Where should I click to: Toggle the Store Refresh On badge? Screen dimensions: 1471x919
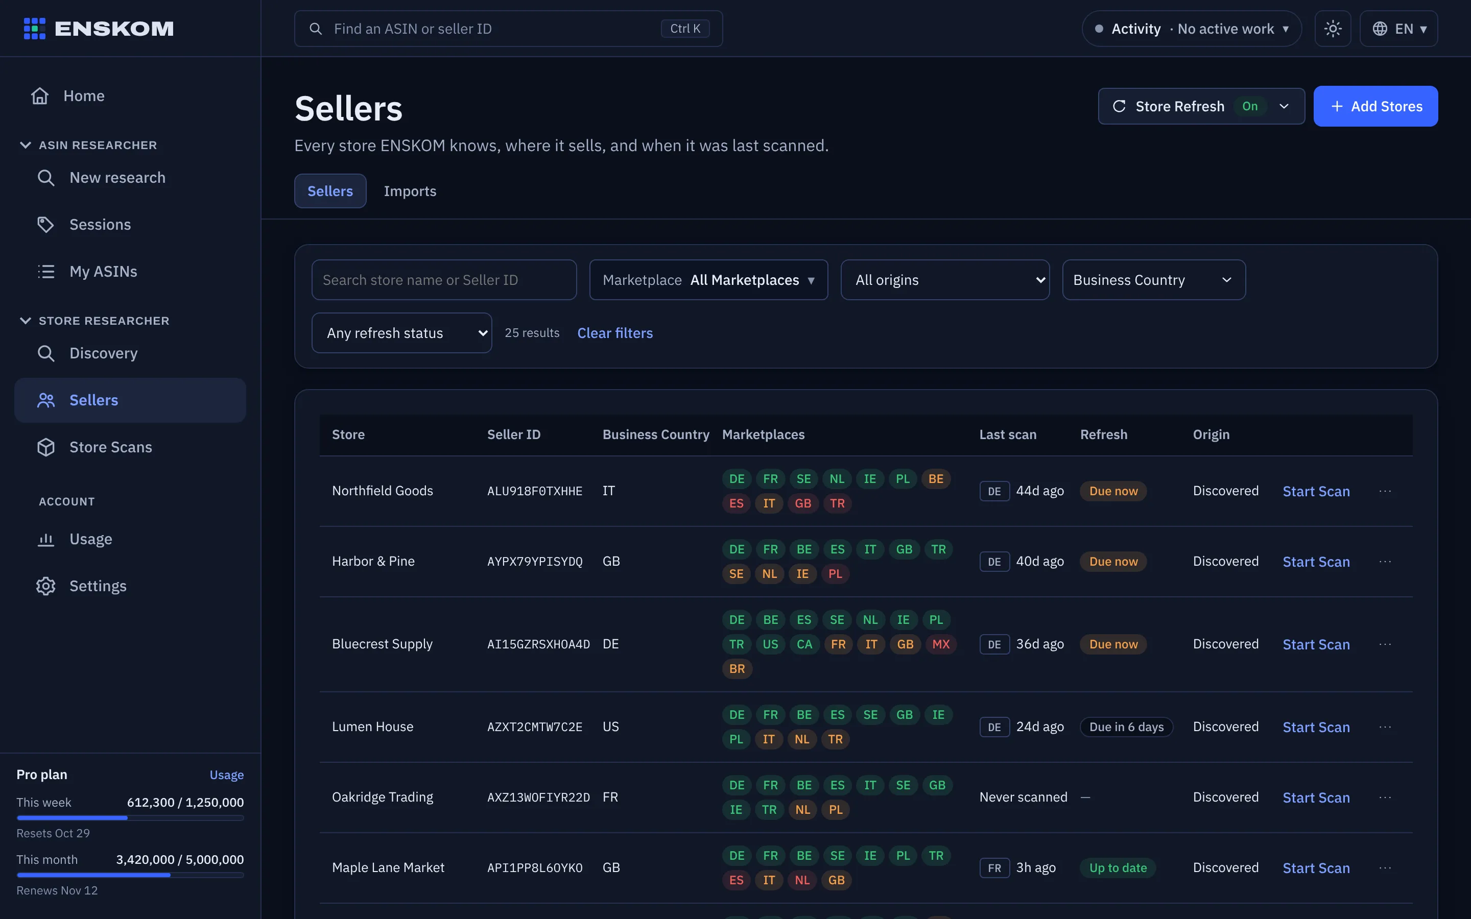pos(1250,106)
